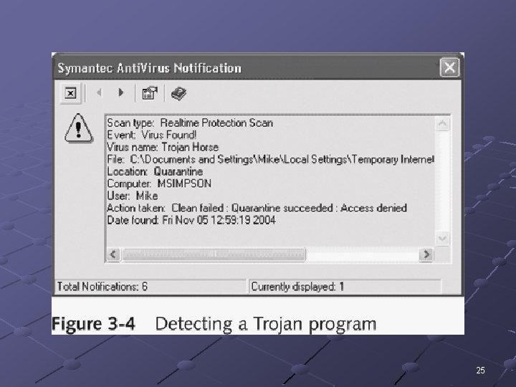This screenshot has height=387, width=516.
Task: Click the 'Event: Virus Found!' line
Action: click(x=152, y=135)
